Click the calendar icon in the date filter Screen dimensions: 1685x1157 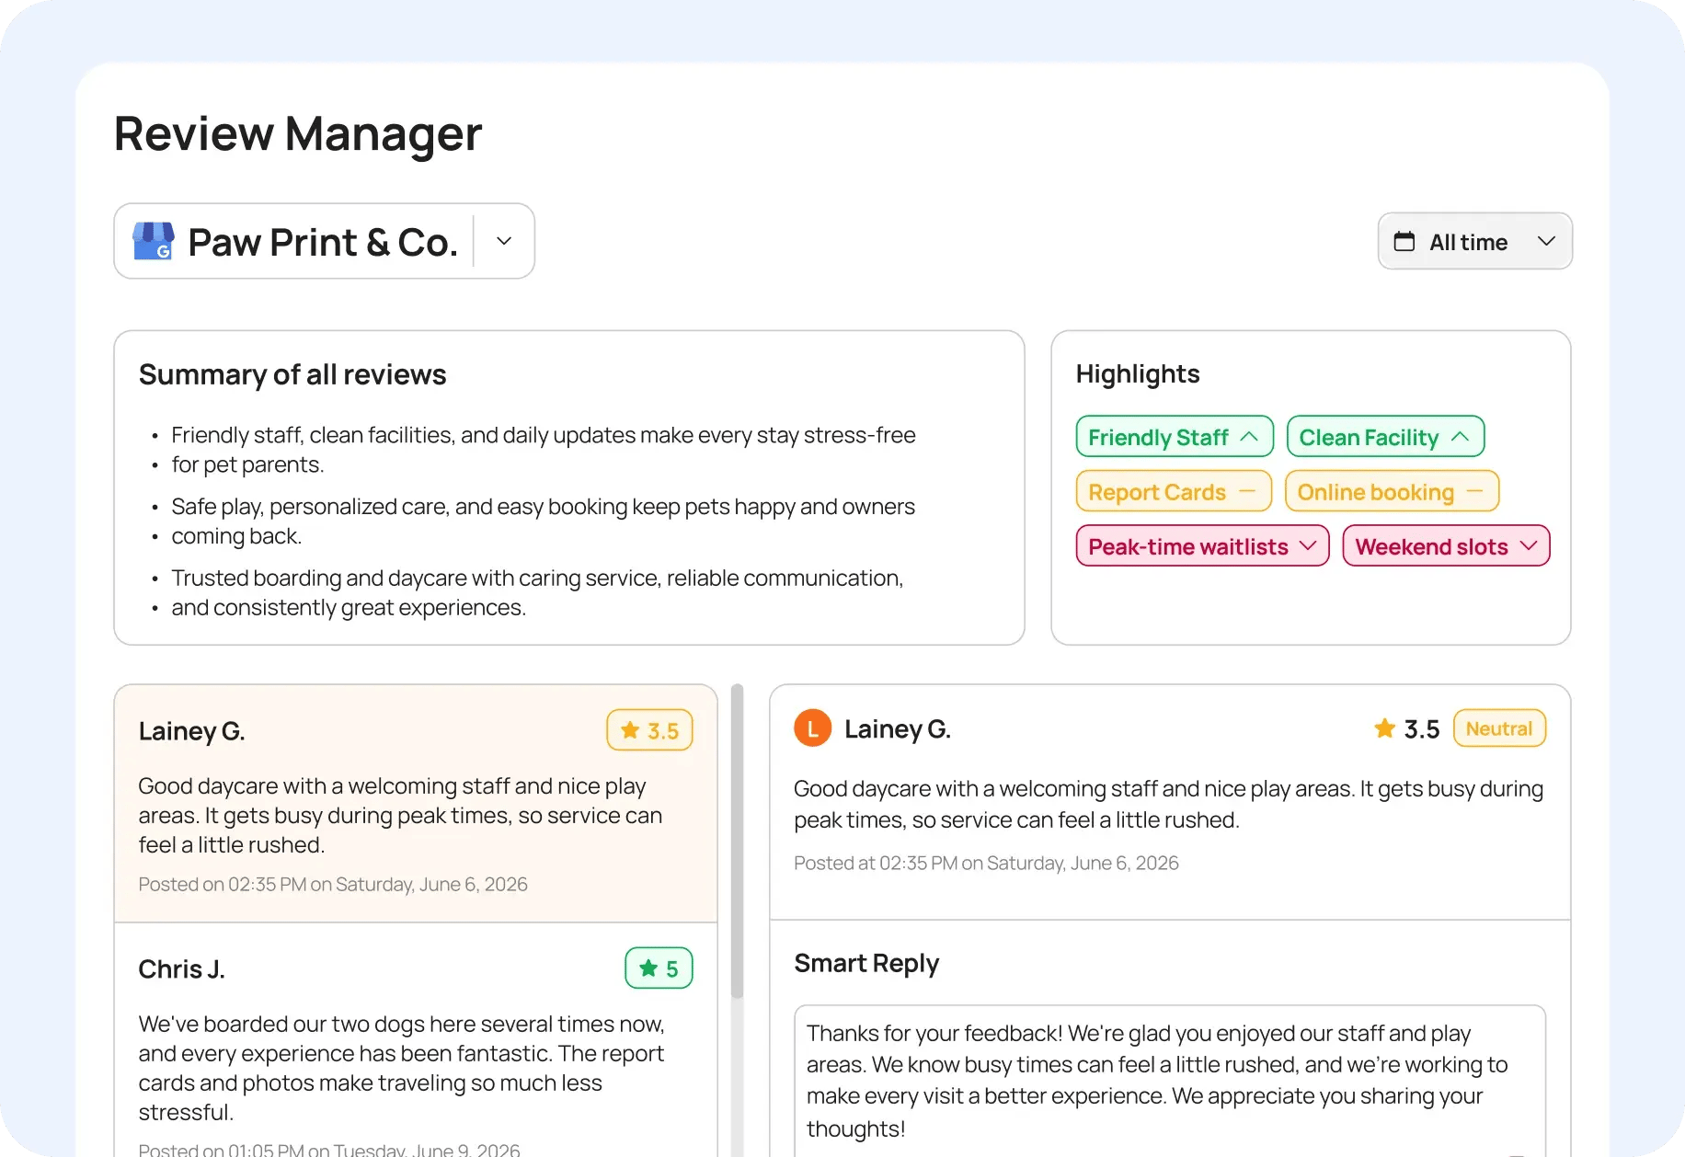[1404, 242]
